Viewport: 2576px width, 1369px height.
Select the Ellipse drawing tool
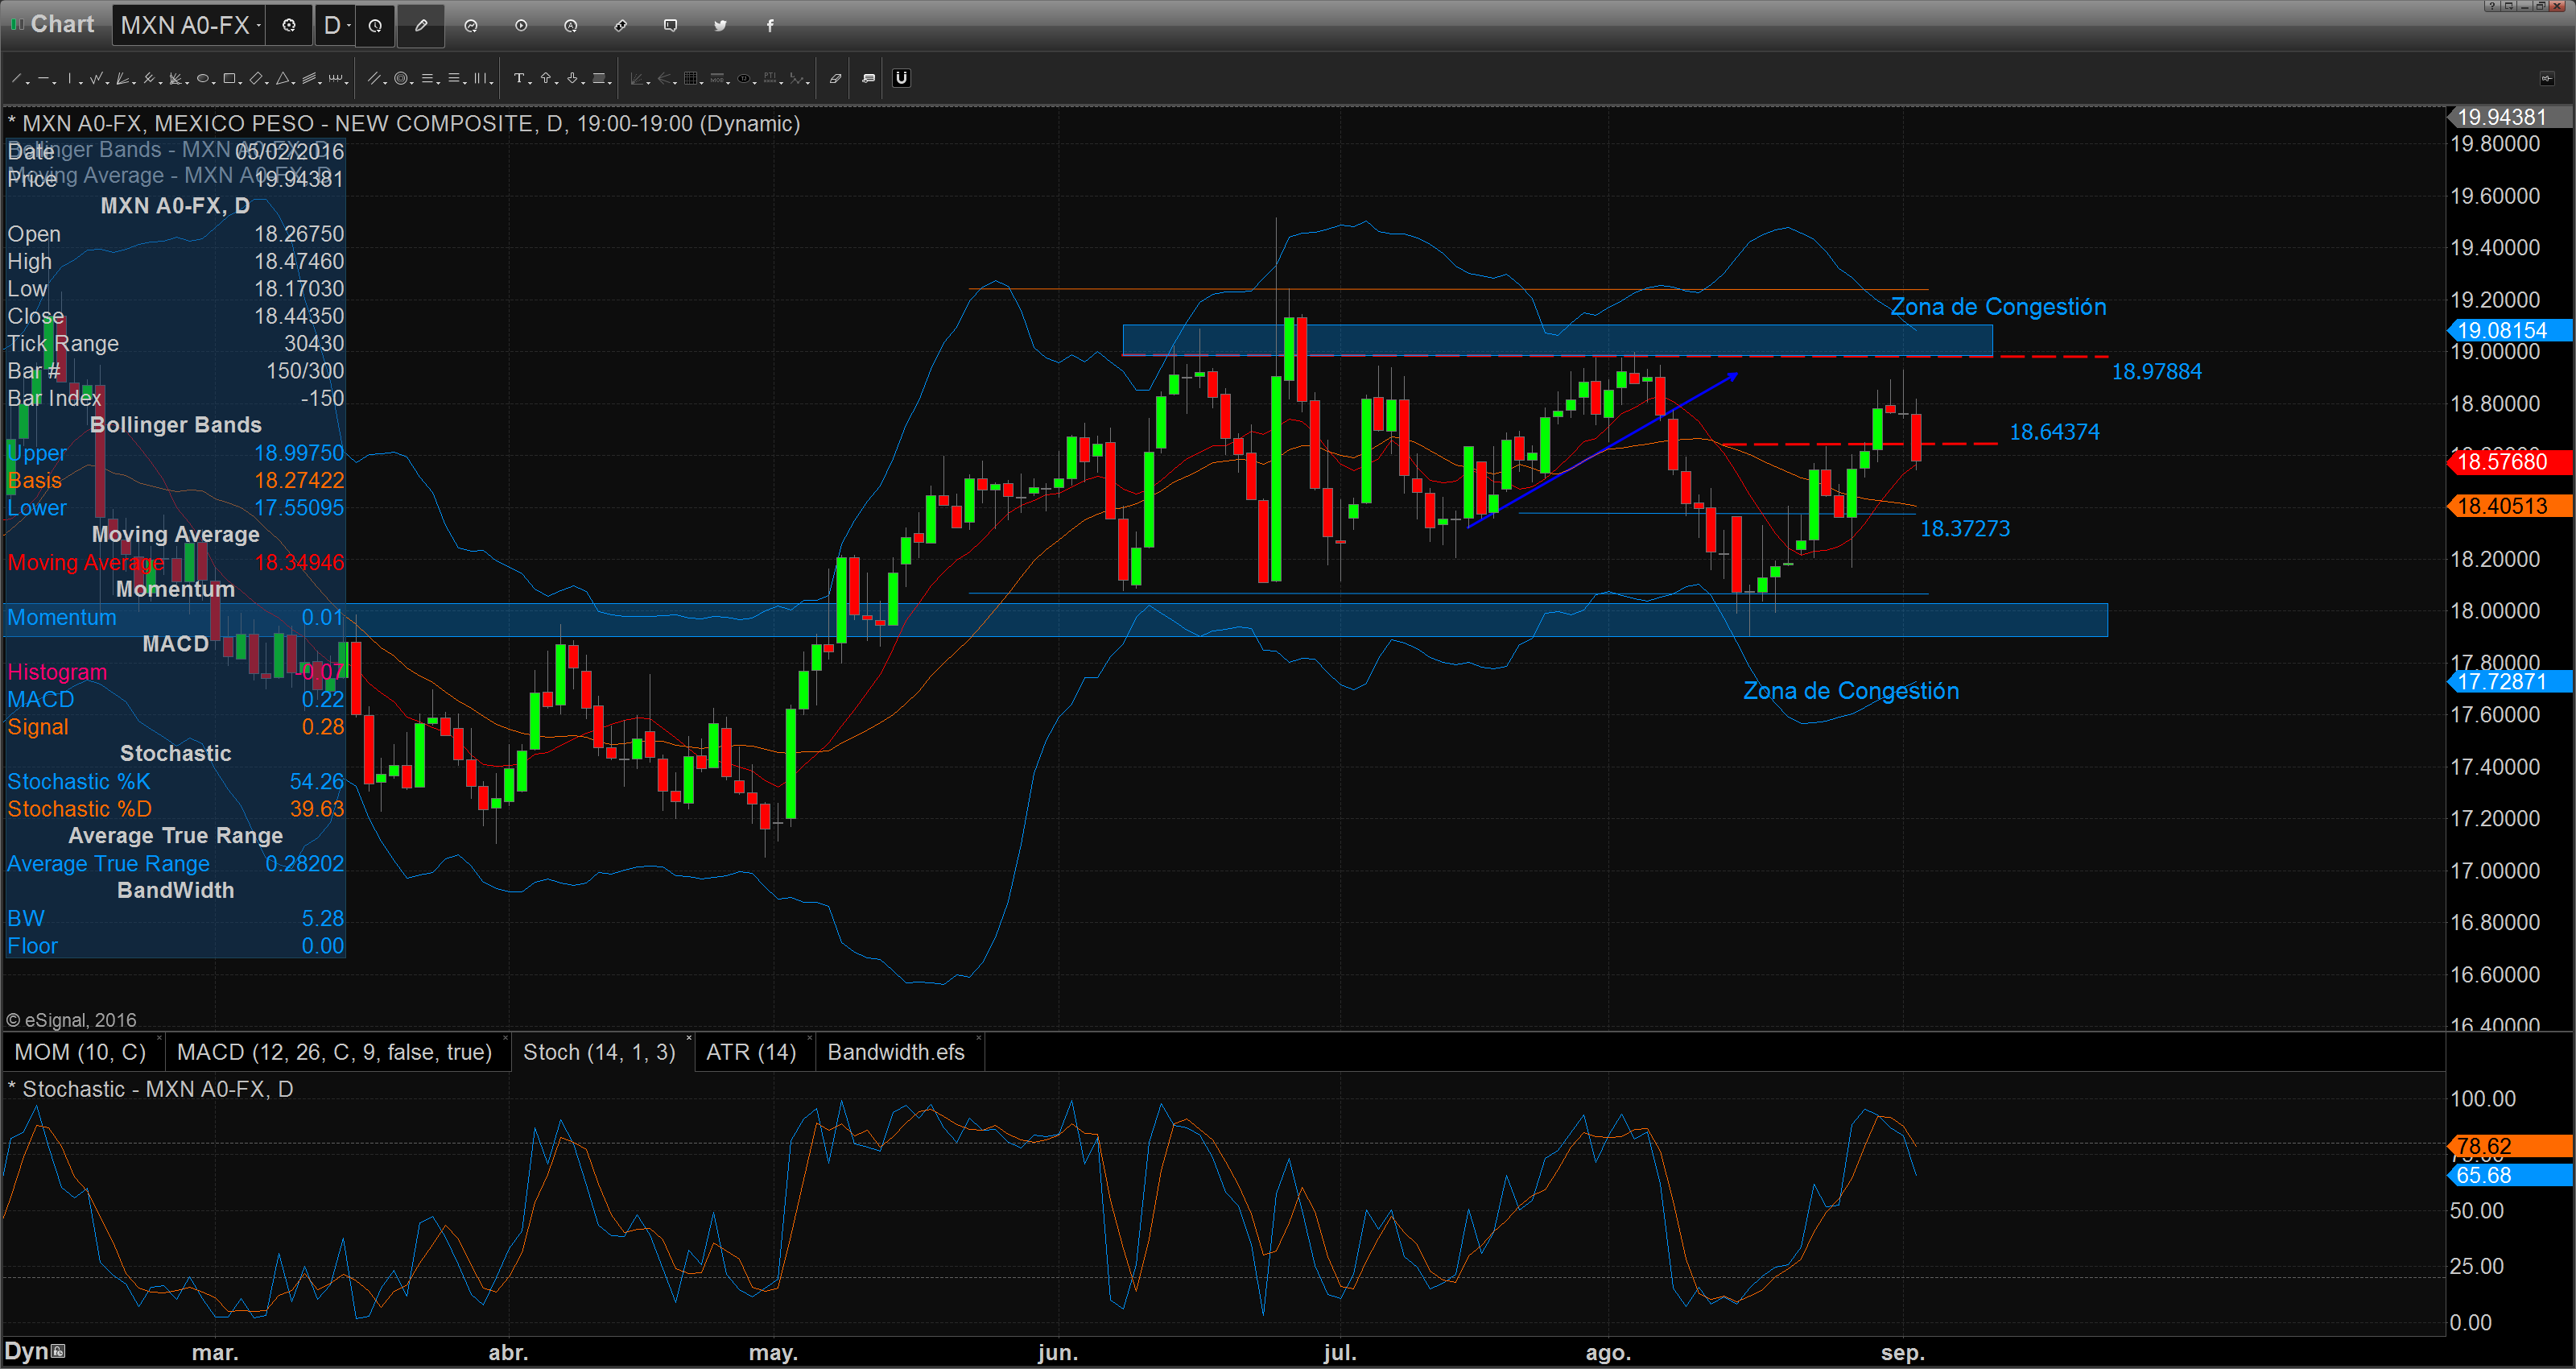coord(203,78)
